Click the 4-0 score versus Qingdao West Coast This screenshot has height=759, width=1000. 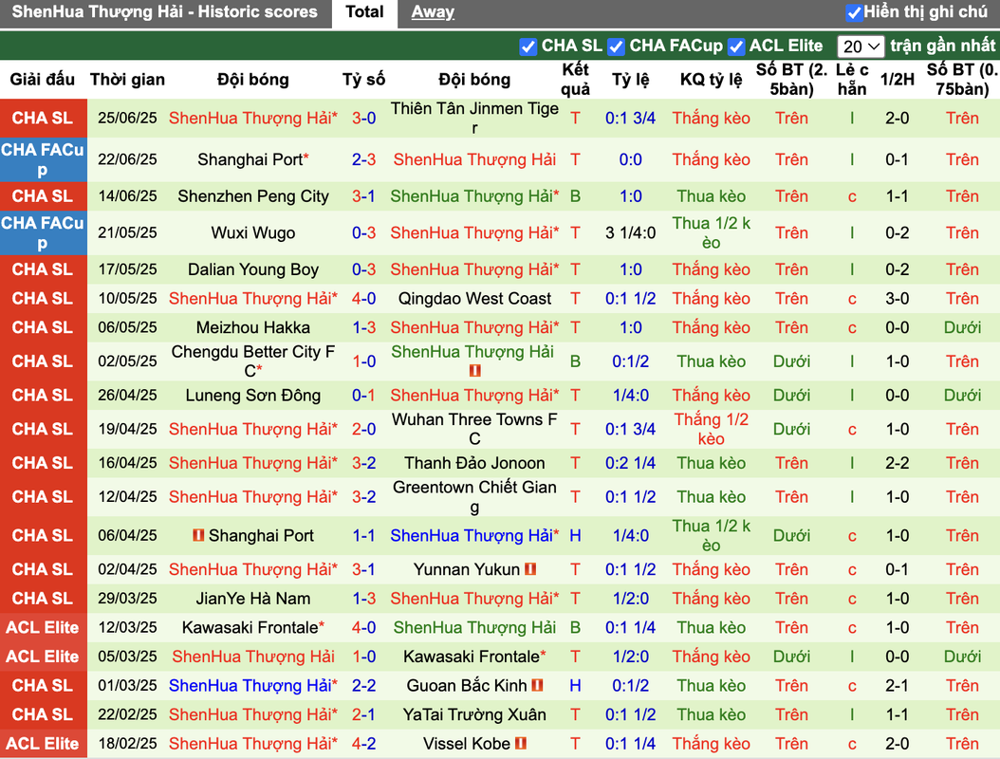coord(363,299)
